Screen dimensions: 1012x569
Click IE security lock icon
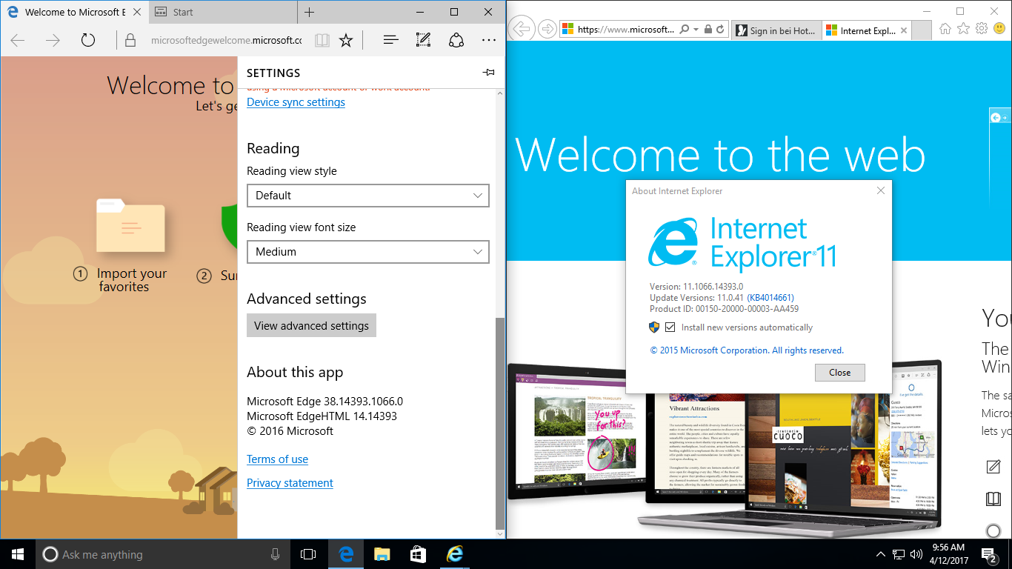tap(708, 30)
